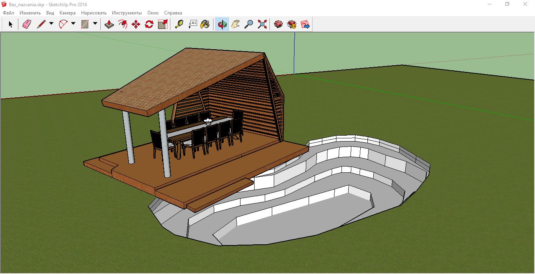The width and height of the screenshot is (535, 274).
Task: Choose the Text label tool
Action: coord(192,25)
